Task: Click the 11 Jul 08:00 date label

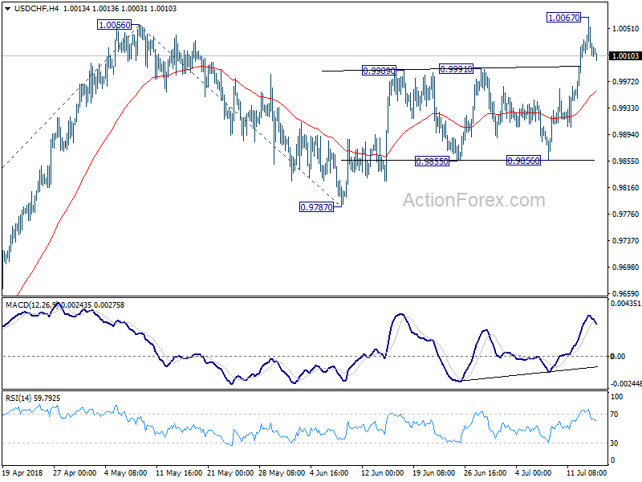Action: pos(587,473)
